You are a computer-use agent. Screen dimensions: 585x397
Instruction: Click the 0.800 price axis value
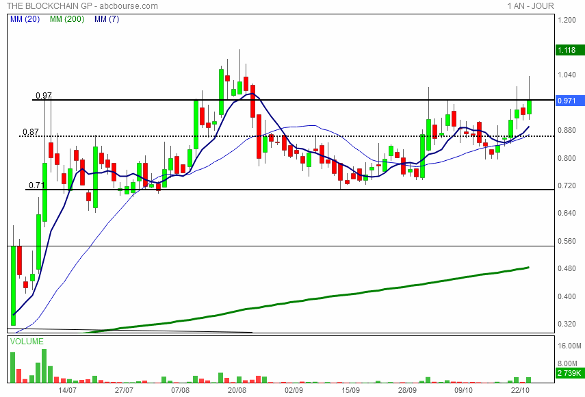pyautogui.click(x=567, y=158)
